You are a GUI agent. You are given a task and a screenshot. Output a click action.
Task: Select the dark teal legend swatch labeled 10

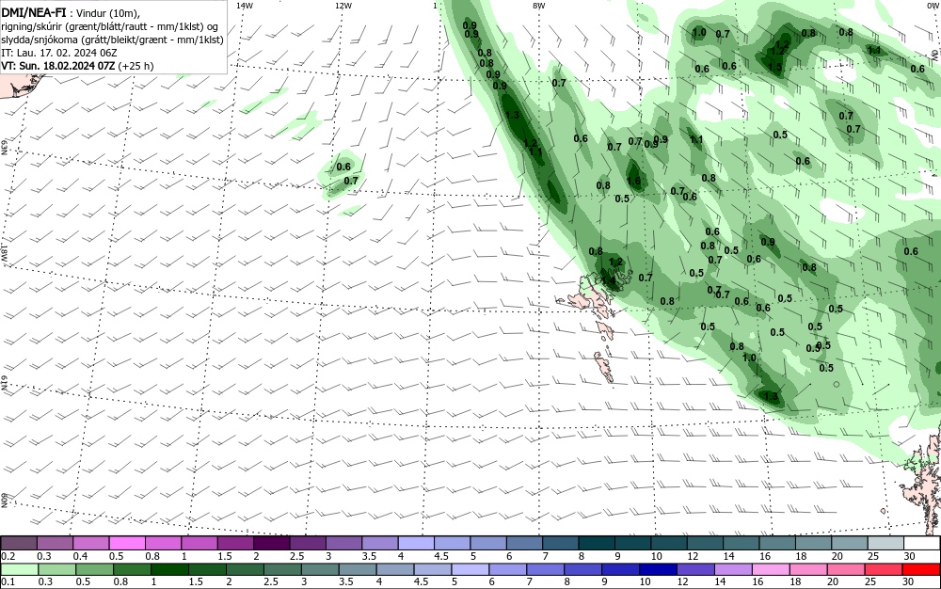[670, 544]
